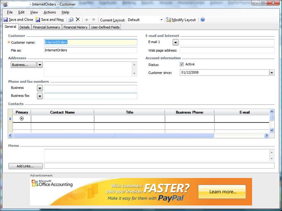Go to the next record arrow
282x211 pixels.
pyautogui.click(x=93, y=19)
